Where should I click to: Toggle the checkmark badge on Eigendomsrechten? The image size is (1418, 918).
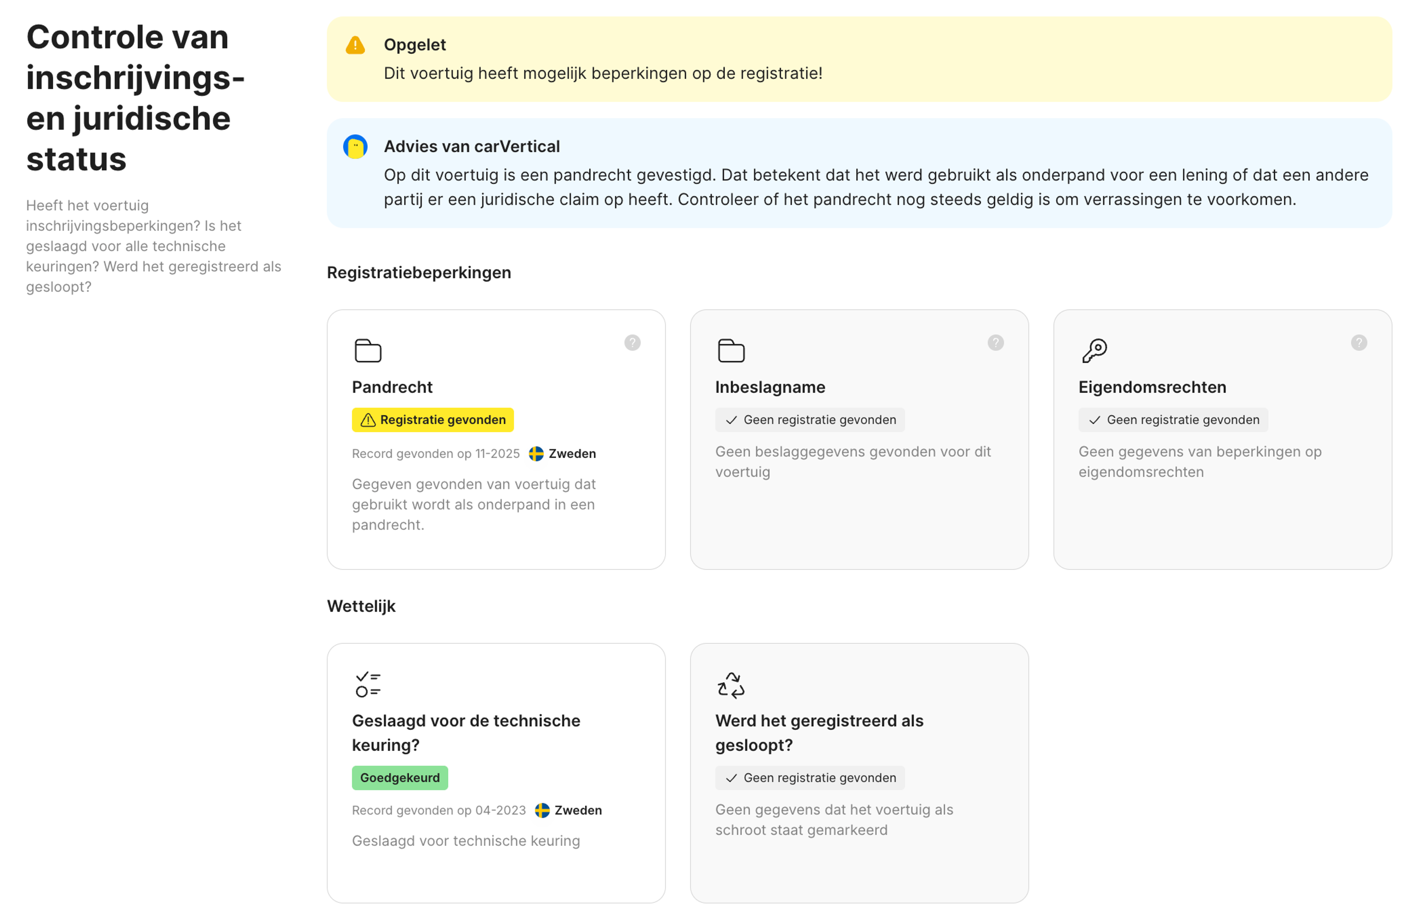tap(1172, 420)
